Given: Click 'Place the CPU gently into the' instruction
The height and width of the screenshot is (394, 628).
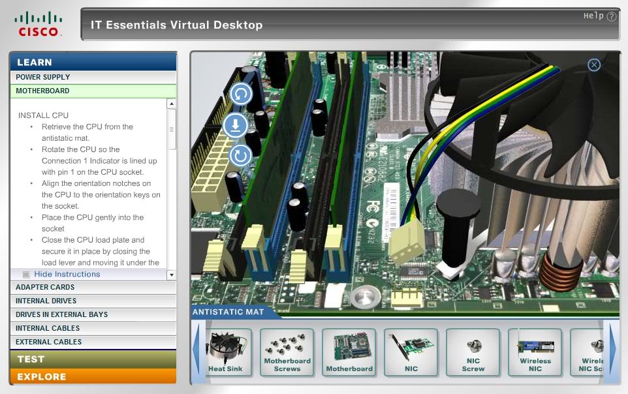Looking at the screenshot, I should (x=93, y=217).
